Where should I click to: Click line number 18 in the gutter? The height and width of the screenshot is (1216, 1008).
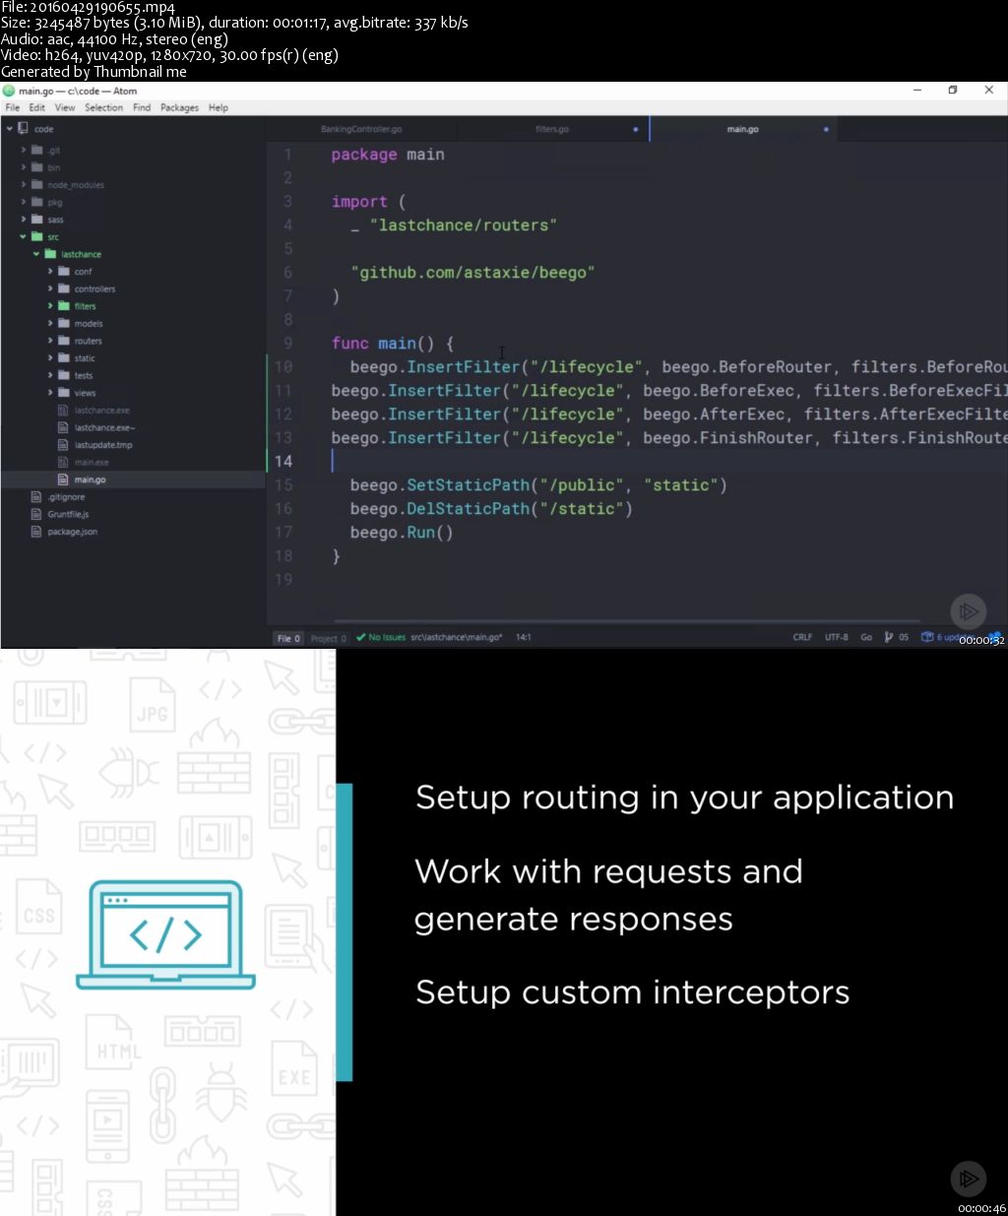click(x=283, y=555)
